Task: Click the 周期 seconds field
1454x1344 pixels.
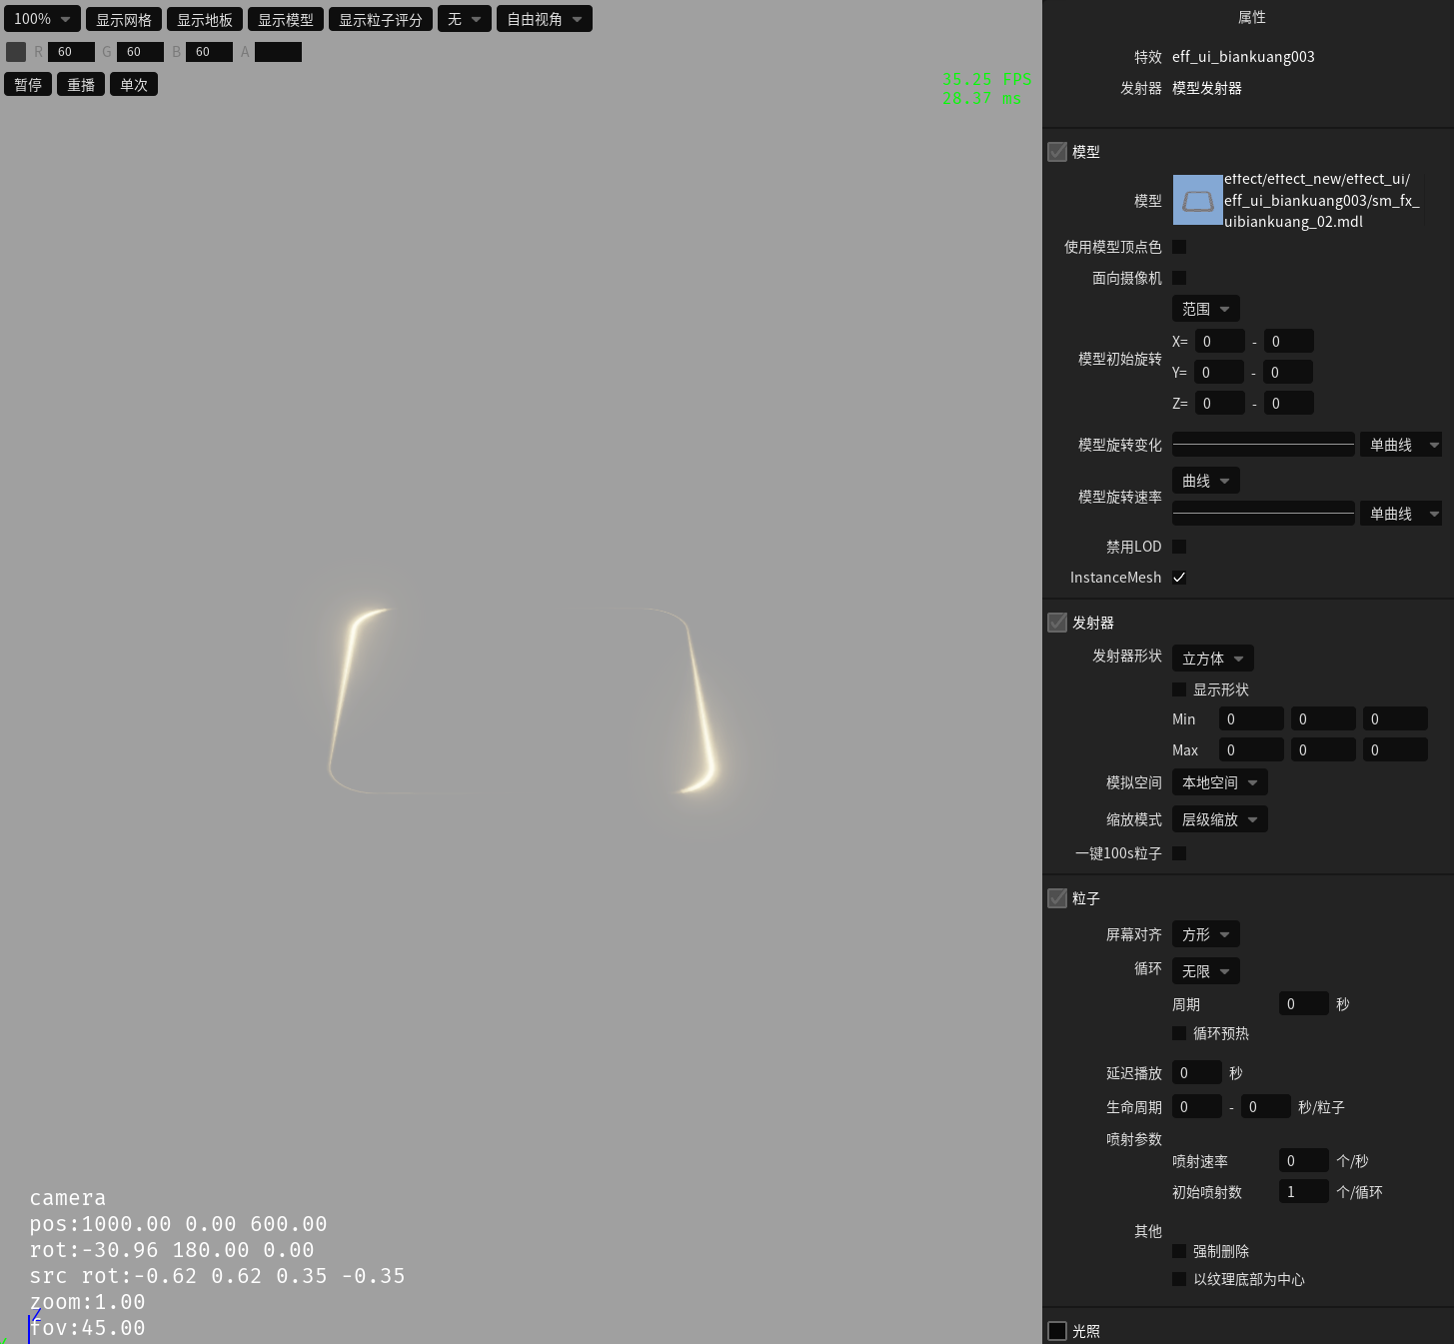Action: 1304,1004
